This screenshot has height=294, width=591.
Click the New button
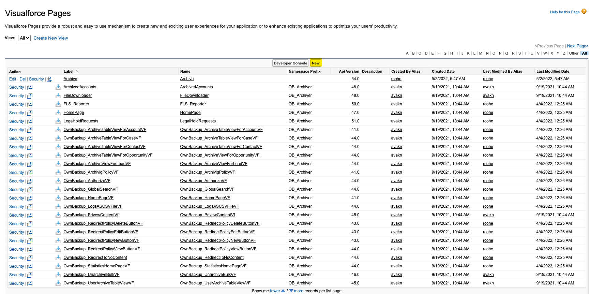click(x=316, y=63)
